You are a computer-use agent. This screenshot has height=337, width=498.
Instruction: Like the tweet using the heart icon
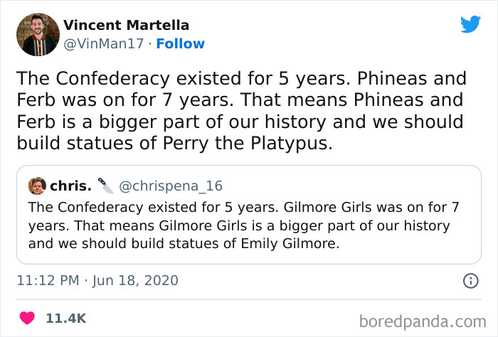[x=27, y=318]
